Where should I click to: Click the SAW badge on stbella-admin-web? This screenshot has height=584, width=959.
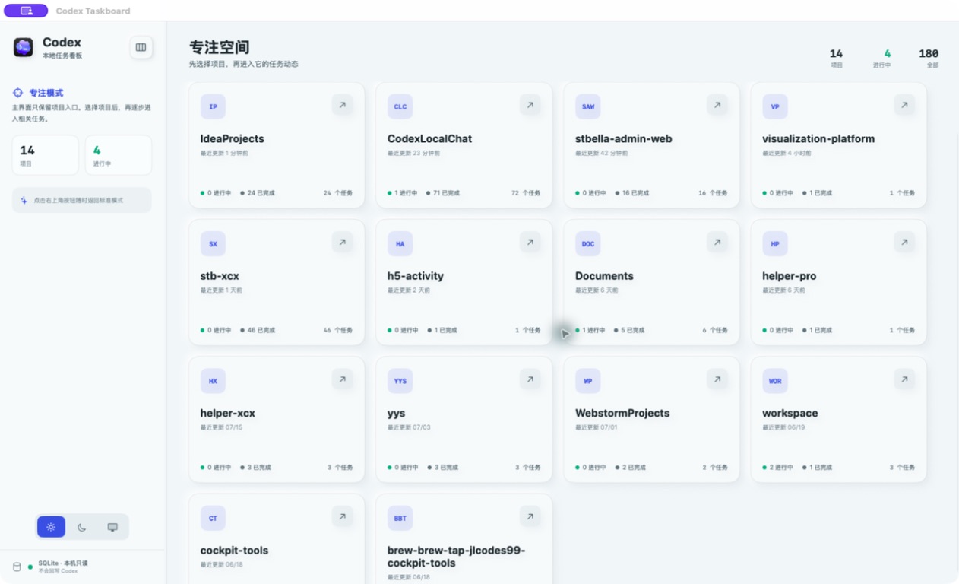(588, 106)
